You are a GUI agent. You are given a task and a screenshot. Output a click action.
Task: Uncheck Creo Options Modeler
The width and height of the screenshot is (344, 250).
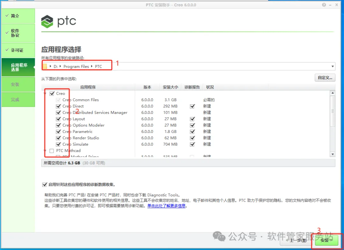(58, 125)
